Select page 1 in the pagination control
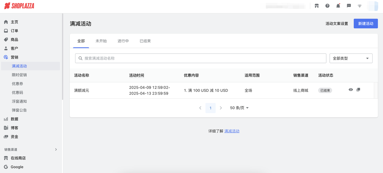 point(210,108)
